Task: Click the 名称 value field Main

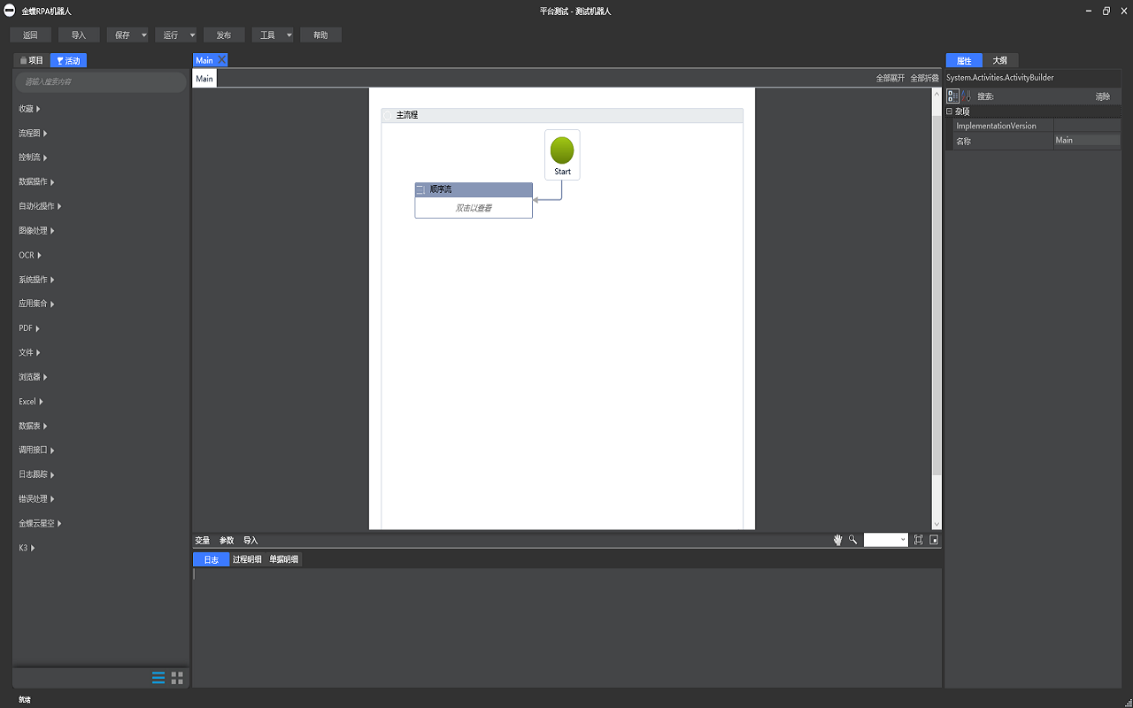Action: [1087, 140]
